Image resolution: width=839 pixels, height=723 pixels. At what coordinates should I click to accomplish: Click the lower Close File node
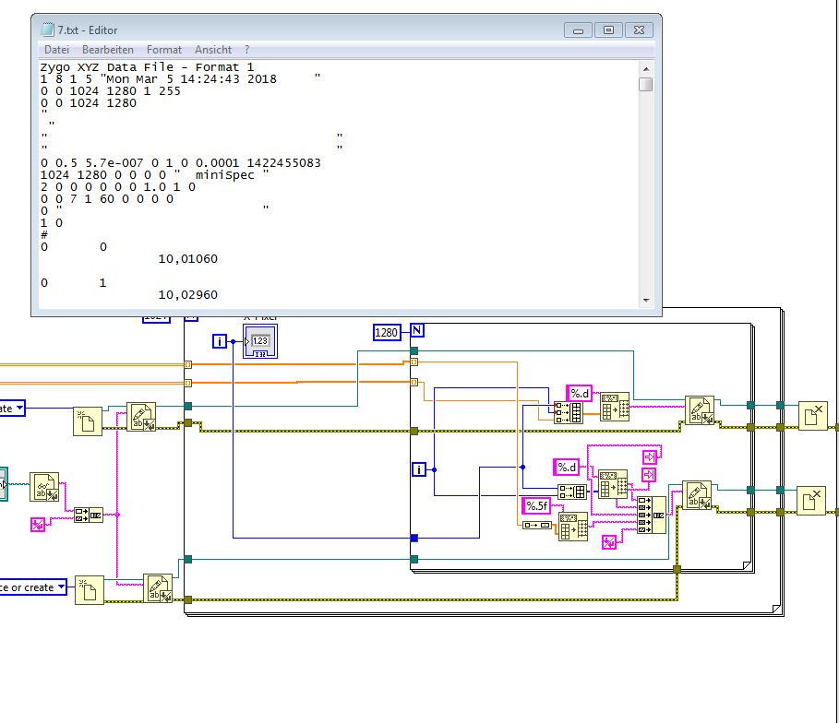point(812,500)
